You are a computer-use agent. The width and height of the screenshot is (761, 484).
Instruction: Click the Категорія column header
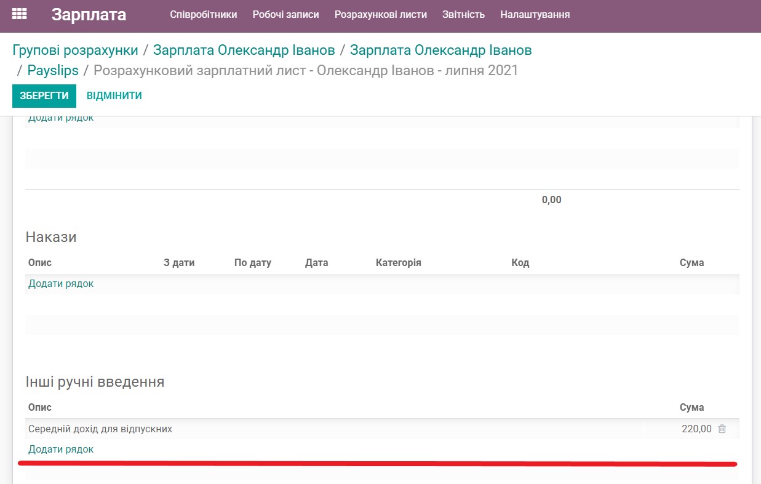(x=398, y=262)
